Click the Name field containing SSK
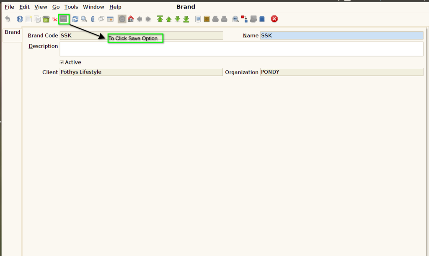 pyautogui.click(x=342, y=36)
